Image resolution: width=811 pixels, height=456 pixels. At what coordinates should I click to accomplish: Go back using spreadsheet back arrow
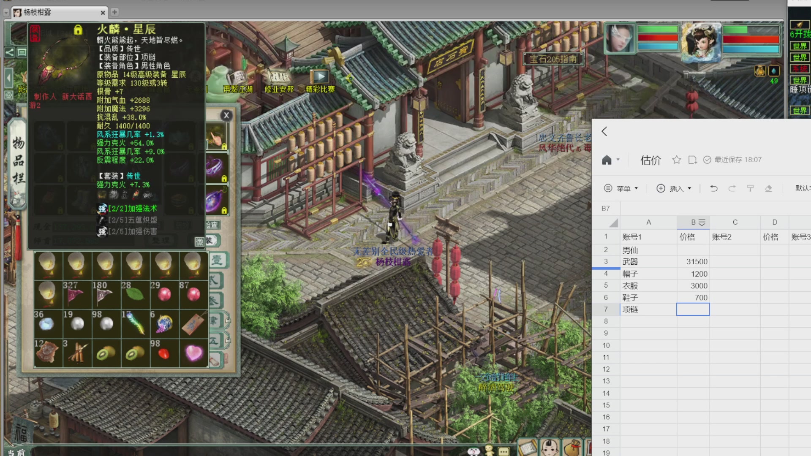click(604, 131)
